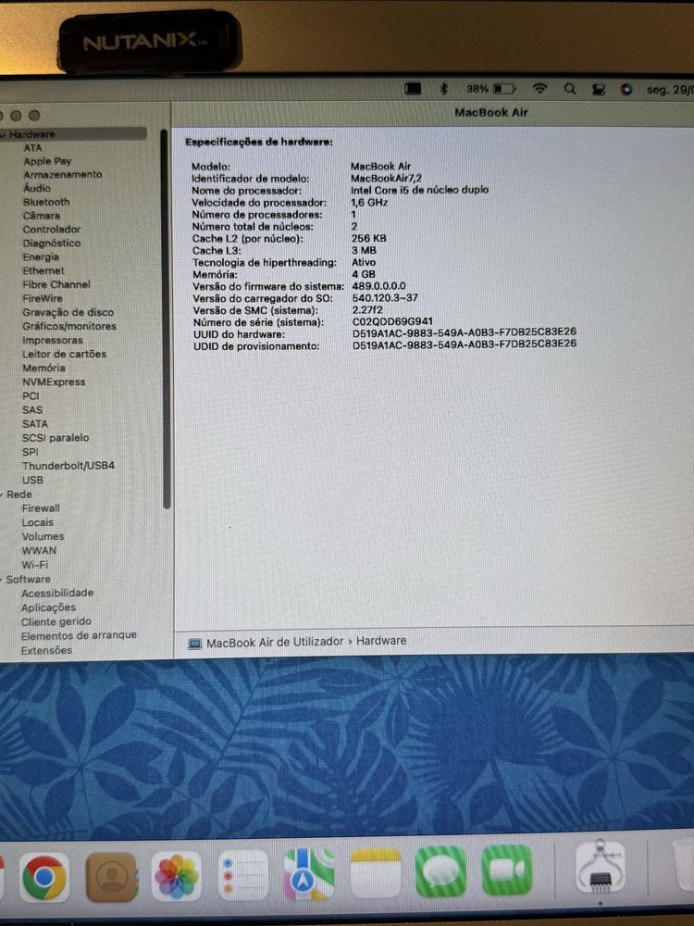Click the Siri menu bar icon
This screenshot has height=926, width=694.
[x=626, y=90]
